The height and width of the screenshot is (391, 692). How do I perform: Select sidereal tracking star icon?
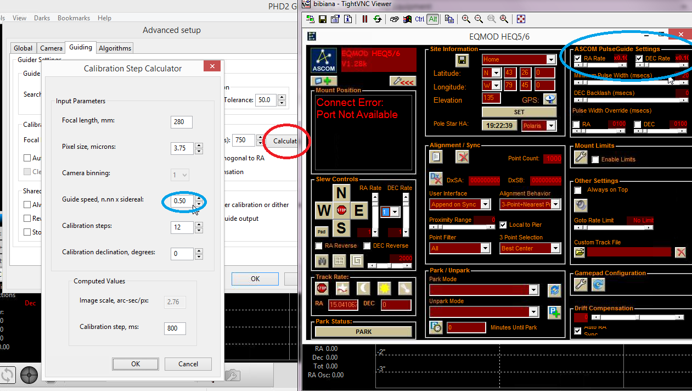click(x=342, y=287)
